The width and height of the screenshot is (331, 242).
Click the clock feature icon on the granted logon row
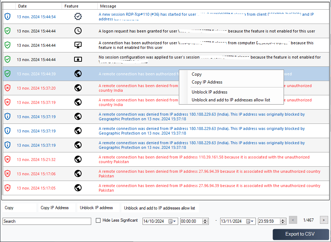(x=78, y=31)
